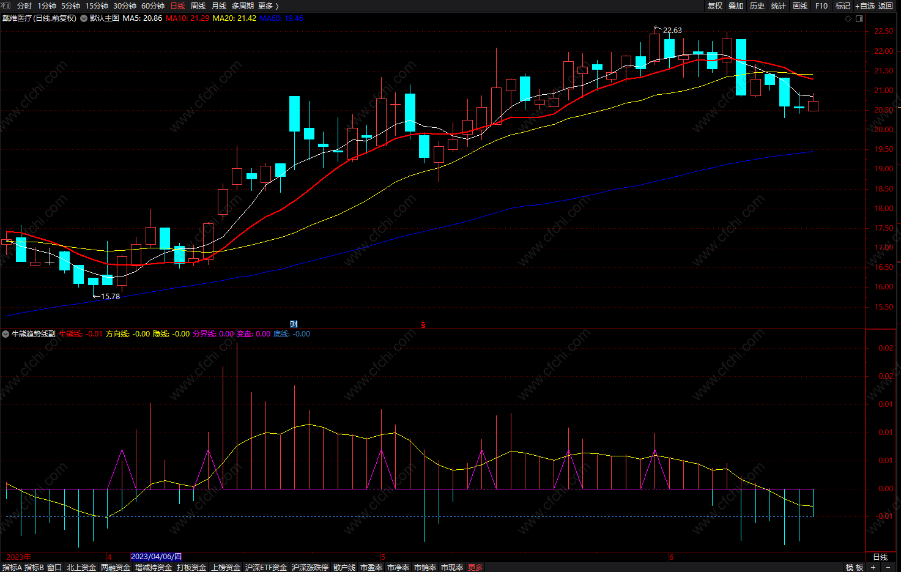901x572 pixels.
Task: Click the 叠加 overlay button
Action: point(736,6)
